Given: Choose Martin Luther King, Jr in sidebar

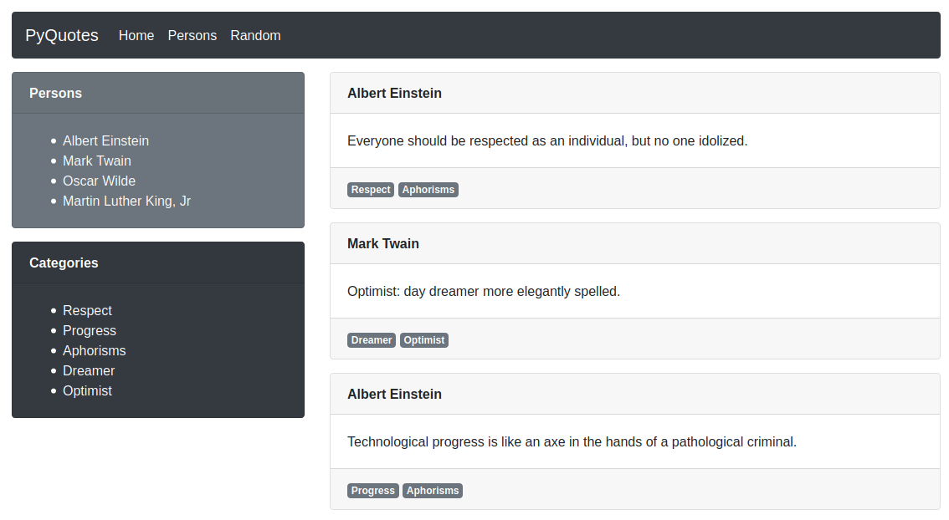Looking at the screenshot, I should pos(126,201).
